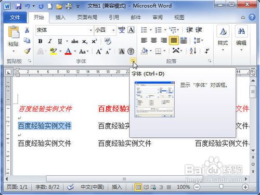Screen dimensions: 260x195
Task: Click the superscript X² icon
Action: [94, 42]
